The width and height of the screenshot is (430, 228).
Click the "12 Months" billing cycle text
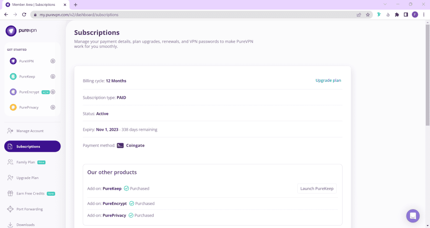point(116,81)
